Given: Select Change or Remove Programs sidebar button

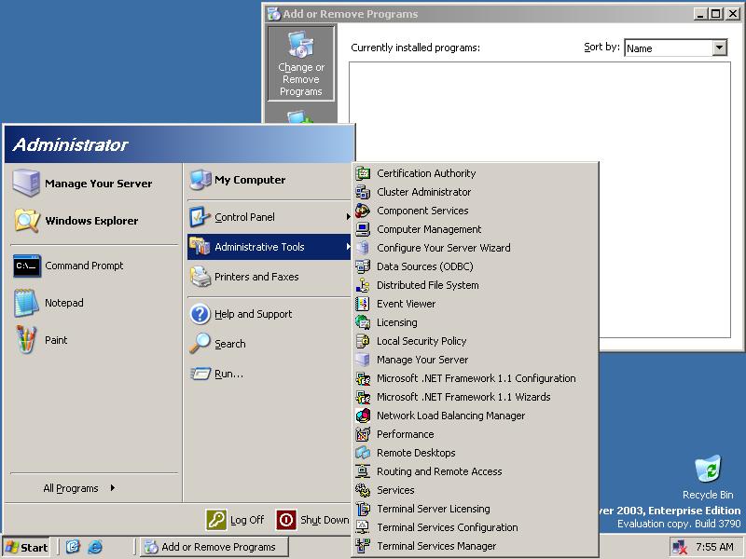Looking at the screenshot, I should point(300,63).
